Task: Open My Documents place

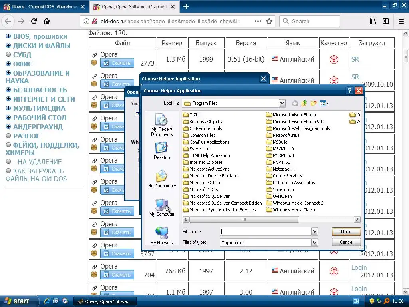Action: (162, 179)
